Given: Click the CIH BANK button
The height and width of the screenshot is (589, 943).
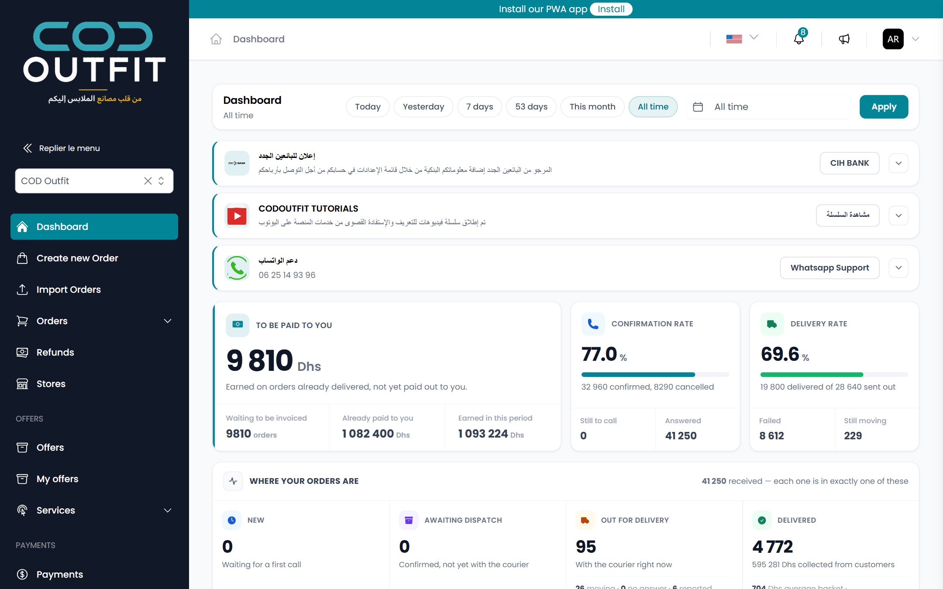Looking at the screenshot, I should pos(850,163).
